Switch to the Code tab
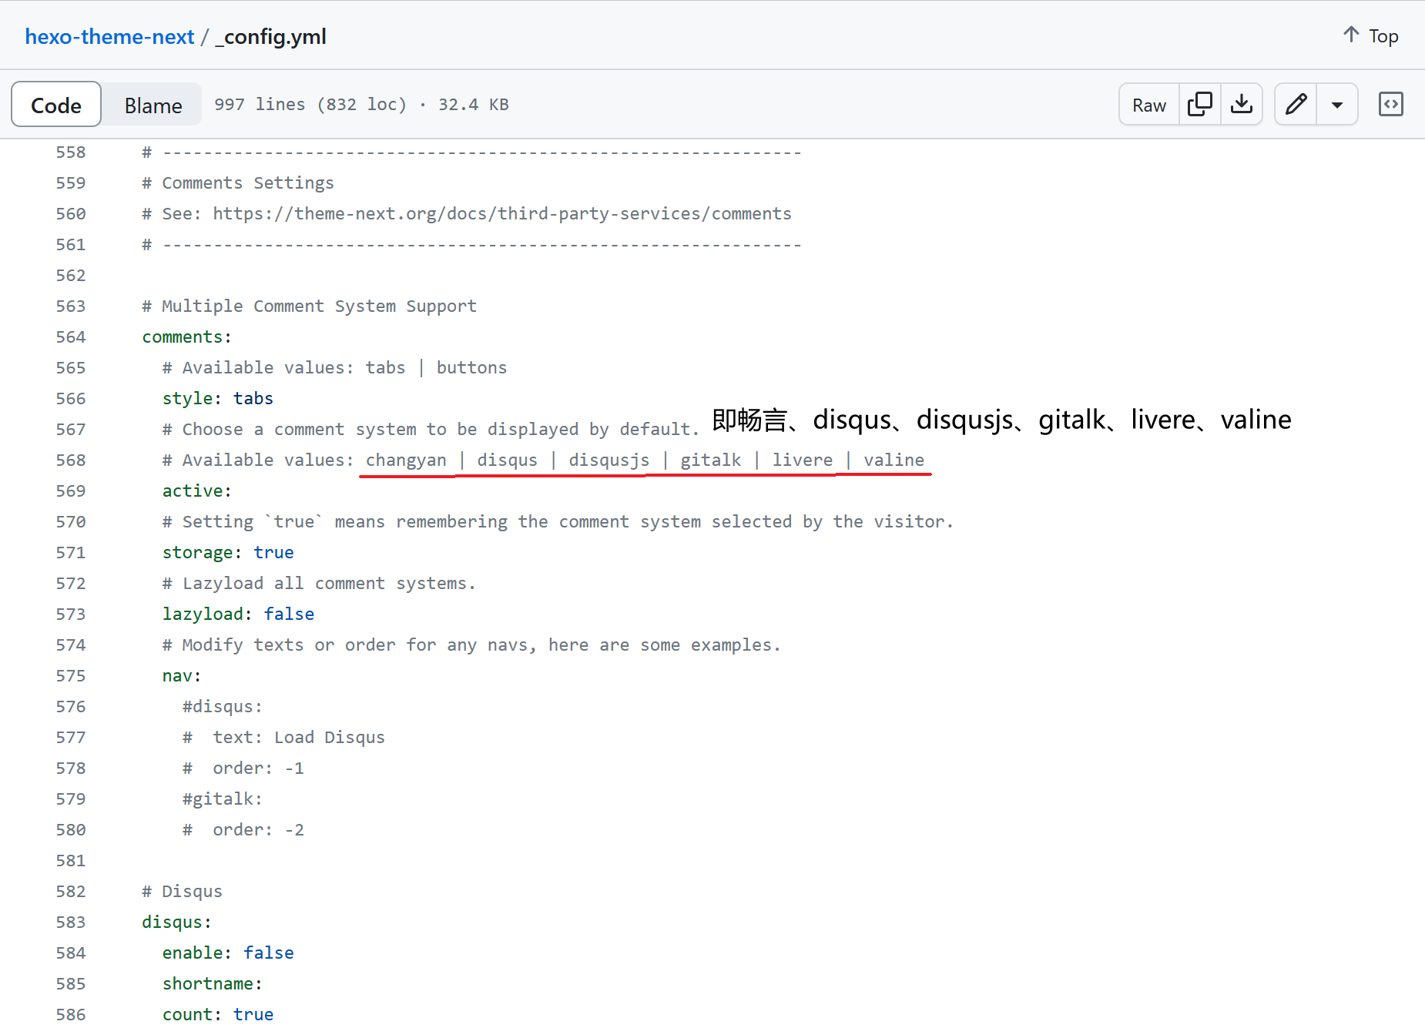 point(56,105)
